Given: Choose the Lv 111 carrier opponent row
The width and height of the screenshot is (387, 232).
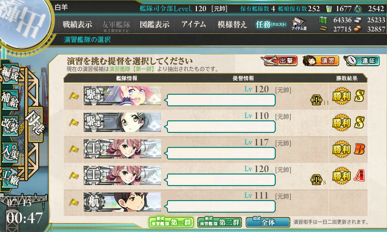Looking at the screenshot, I should point(215,203).
